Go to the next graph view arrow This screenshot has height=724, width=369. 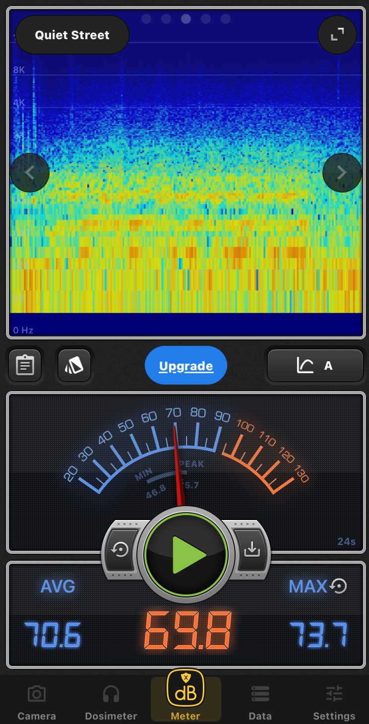[342, 173]
